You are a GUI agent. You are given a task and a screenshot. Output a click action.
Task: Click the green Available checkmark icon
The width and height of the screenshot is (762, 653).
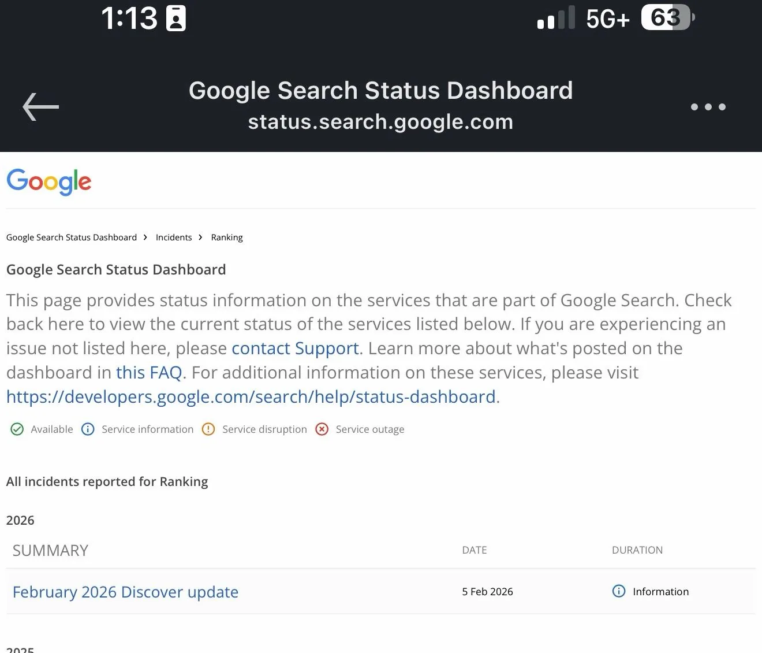[17, 429]
